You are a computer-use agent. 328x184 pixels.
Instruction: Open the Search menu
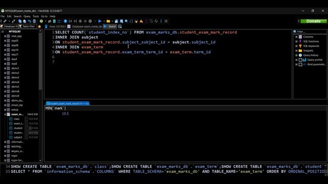click(x=17, y=16)
